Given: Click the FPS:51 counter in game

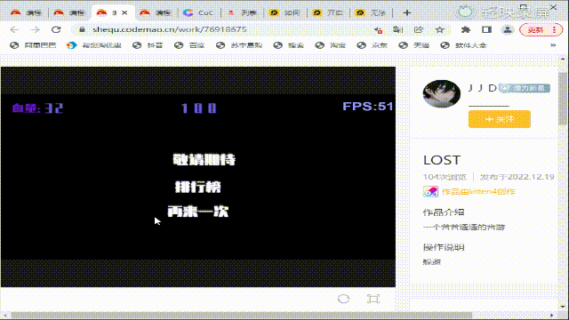Looking at the screenshot, I should [x=367, y=107].
